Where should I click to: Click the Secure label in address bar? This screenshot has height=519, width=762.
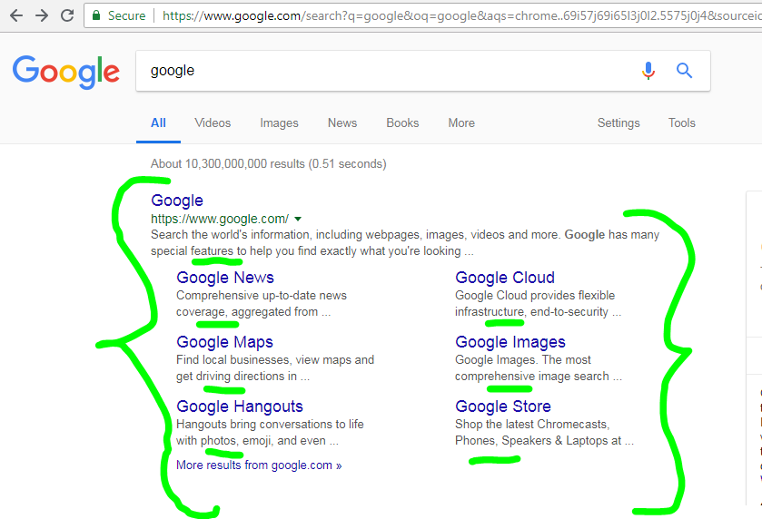click(126, 16)
